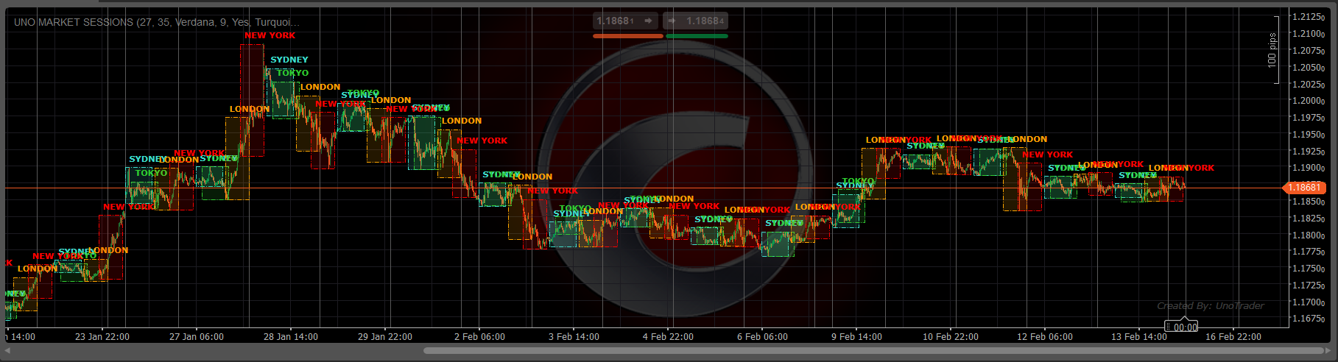Grab the 00:00 countdown marker on time axis

[1181, 327]
